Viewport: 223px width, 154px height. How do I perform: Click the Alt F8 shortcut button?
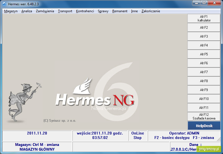pos(204,81)
